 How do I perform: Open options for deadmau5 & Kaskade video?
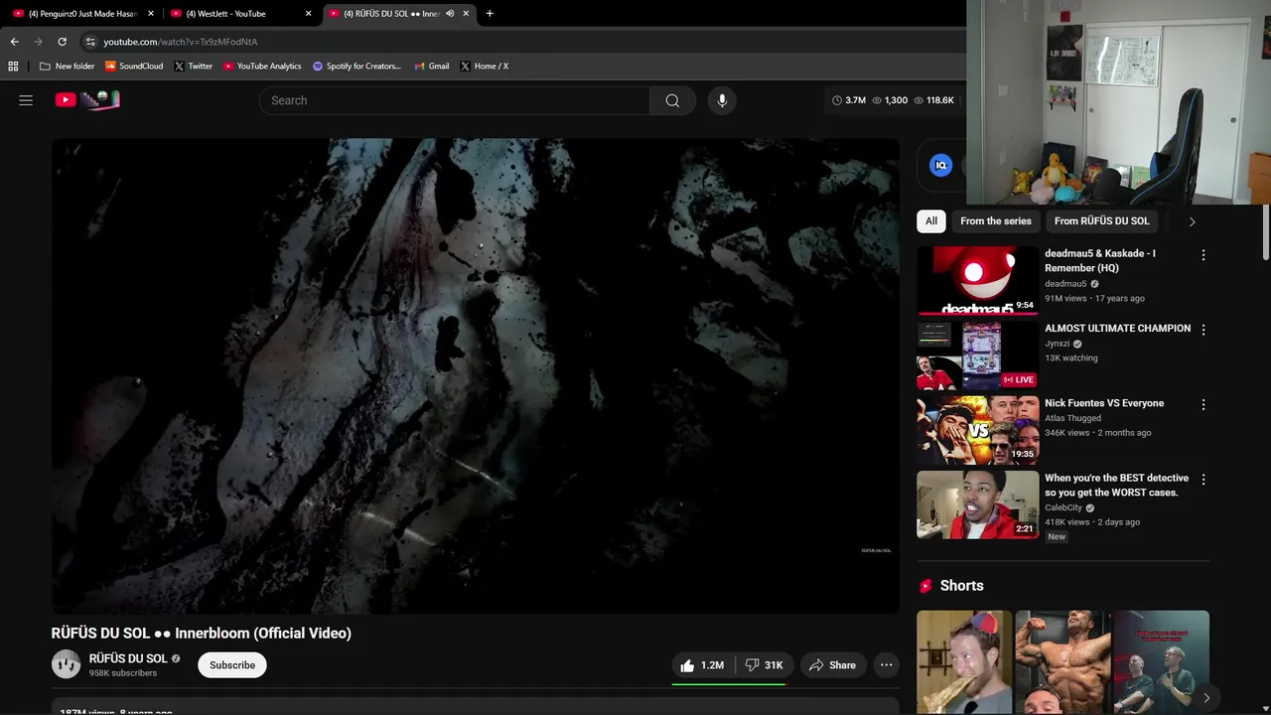pos(1203,255)
